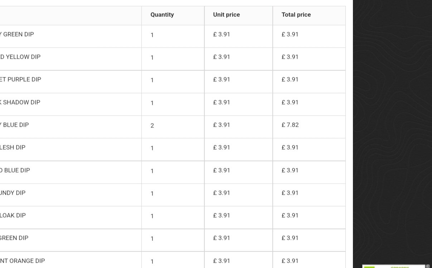Click quantity in the LOAK DIP row

[152, 216]
